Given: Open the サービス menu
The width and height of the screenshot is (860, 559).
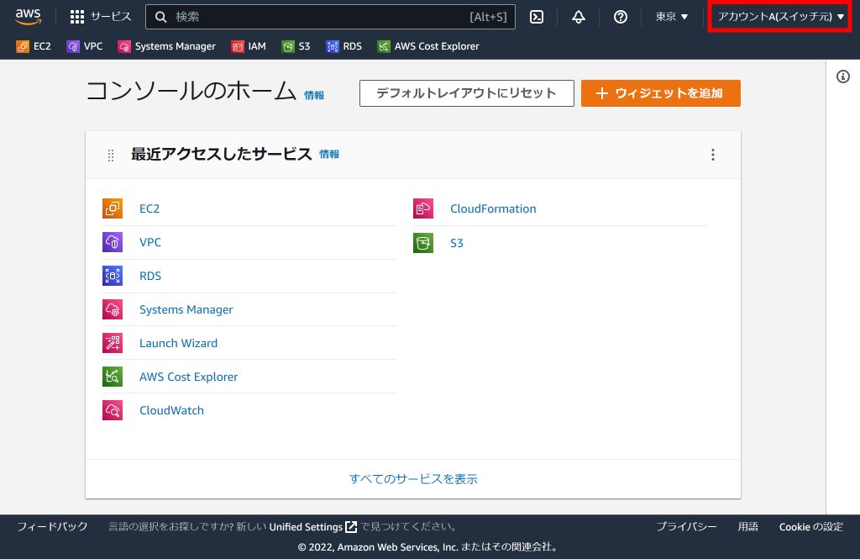Looking at the screenshot, I should 101,17.
